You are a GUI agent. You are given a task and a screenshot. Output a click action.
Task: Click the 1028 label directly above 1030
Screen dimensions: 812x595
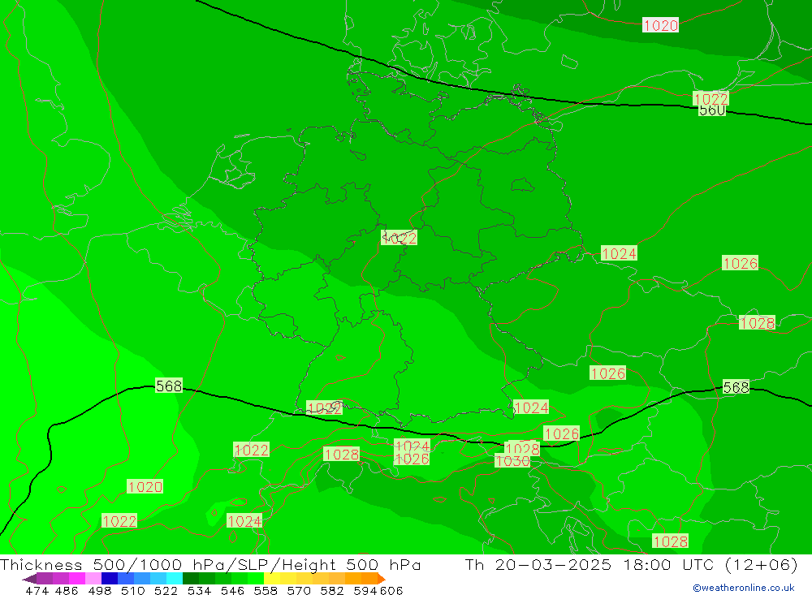coord(522,448)
